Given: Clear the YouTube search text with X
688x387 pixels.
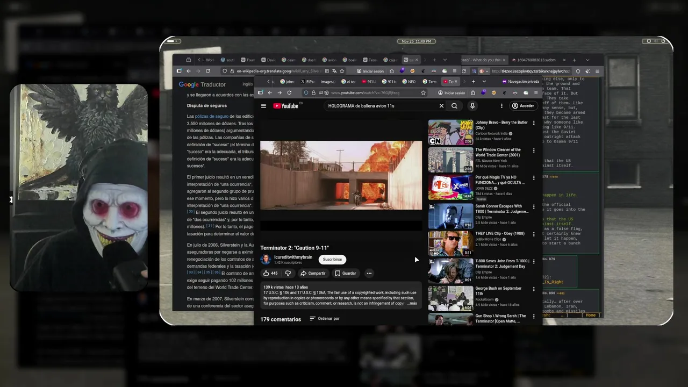Looking at the screenshot, I should [x=441, y=106].
